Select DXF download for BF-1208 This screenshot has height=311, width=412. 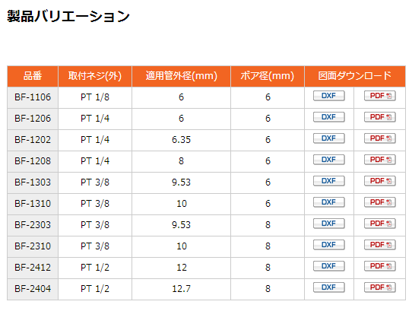point(328,160)
